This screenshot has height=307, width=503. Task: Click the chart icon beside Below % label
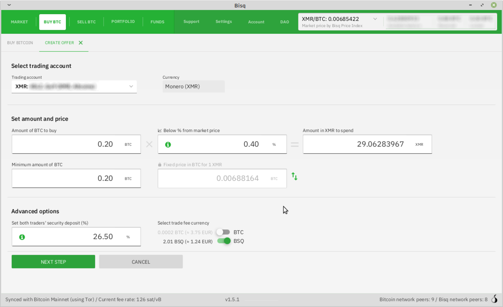coord(160,131)
